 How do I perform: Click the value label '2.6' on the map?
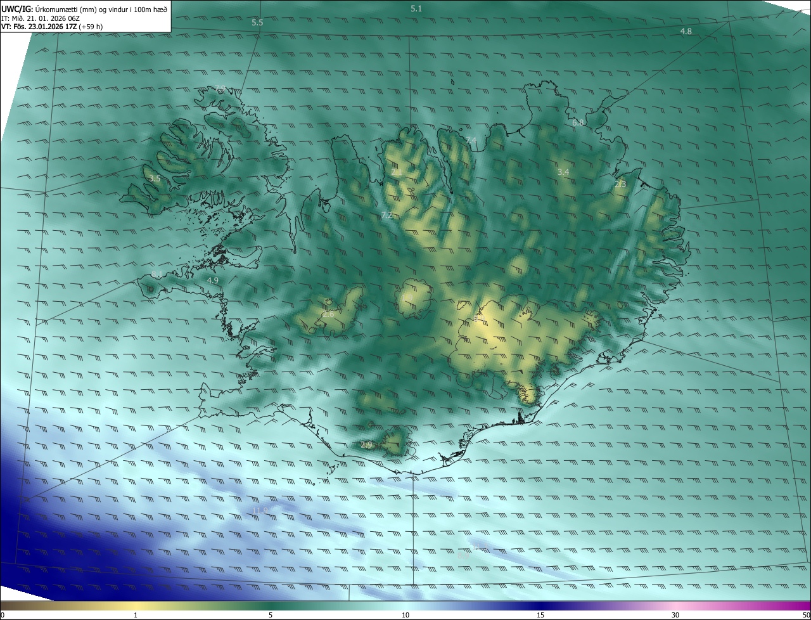(328, 314)
